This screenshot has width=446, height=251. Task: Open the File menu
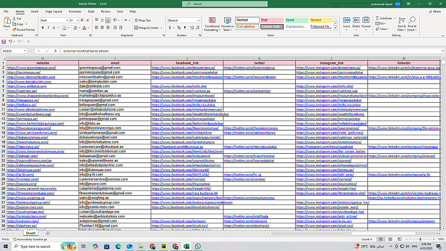coord(6,12)
